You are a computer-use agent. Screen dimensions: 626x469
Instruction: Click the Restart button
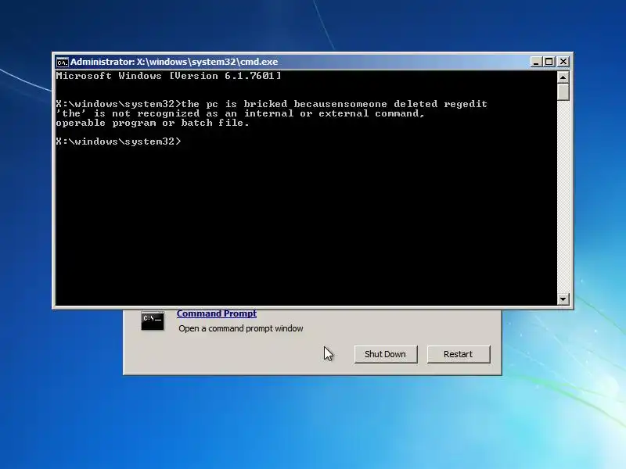click(459, 354)
